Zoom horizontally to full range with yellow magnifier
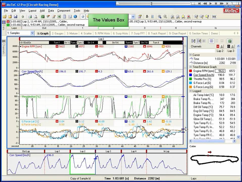 [183, 16]
